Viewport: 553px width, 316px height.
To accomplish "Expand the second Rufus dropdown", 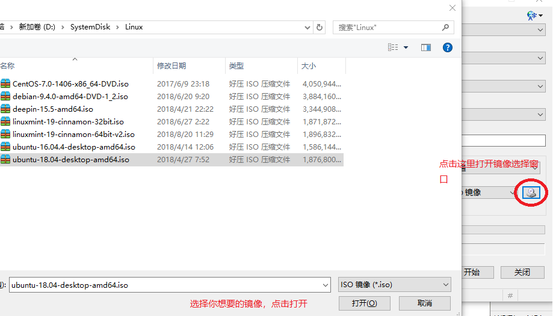I will coord(540,58).
